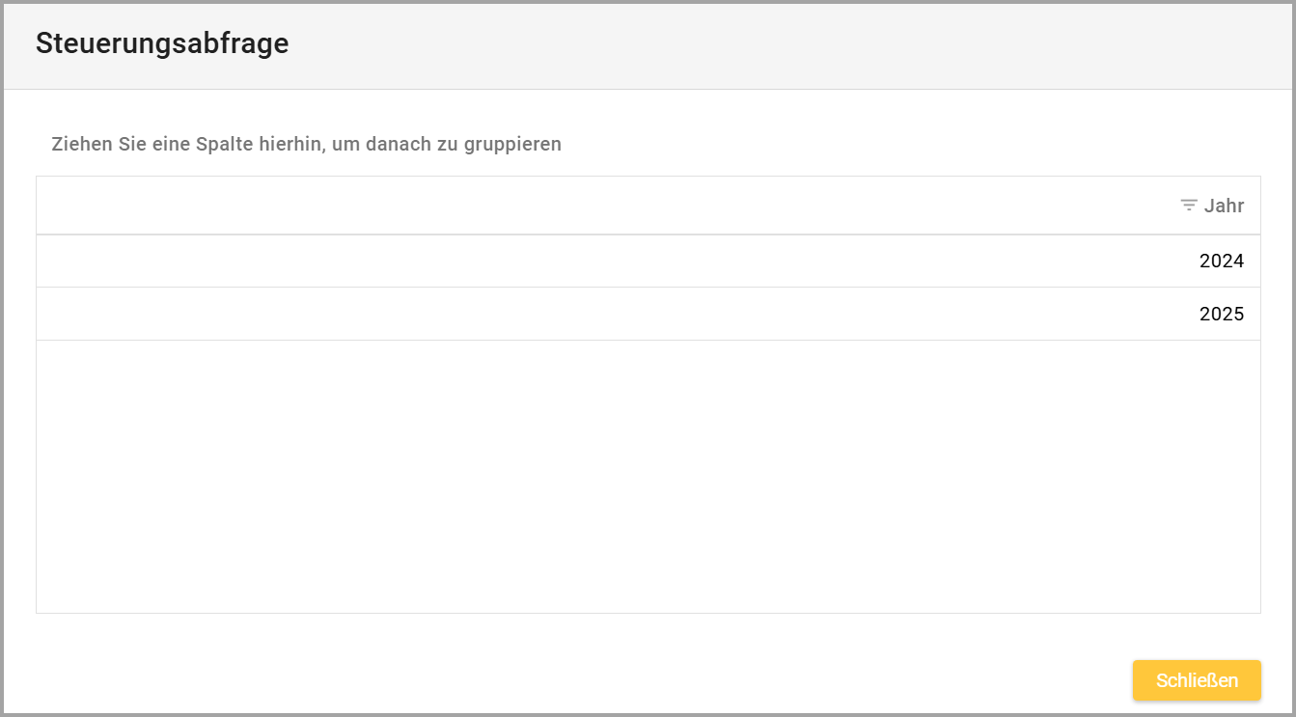Click the word 'Ziehen' in the grouping hint

point(81,145)
